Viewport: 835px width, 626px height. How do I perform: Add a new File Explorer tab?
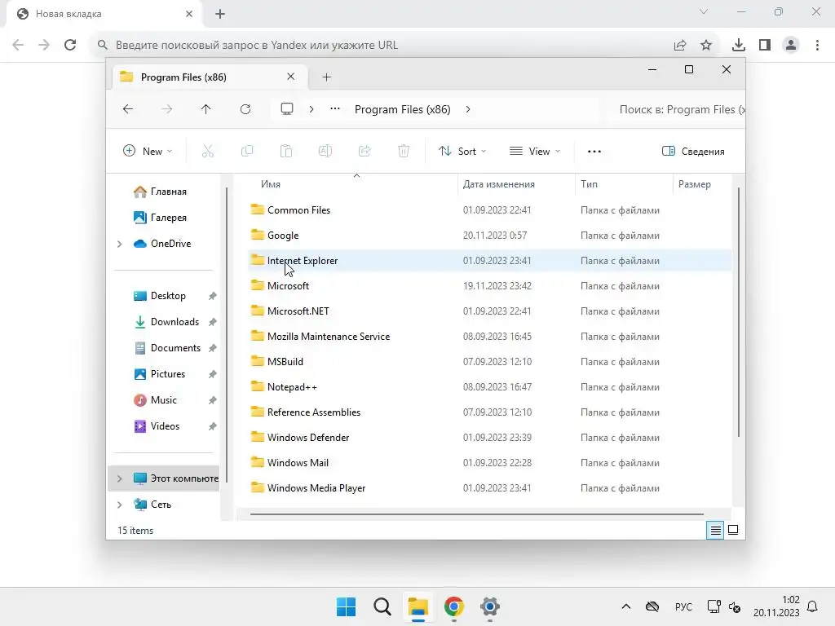coord(327,77)
